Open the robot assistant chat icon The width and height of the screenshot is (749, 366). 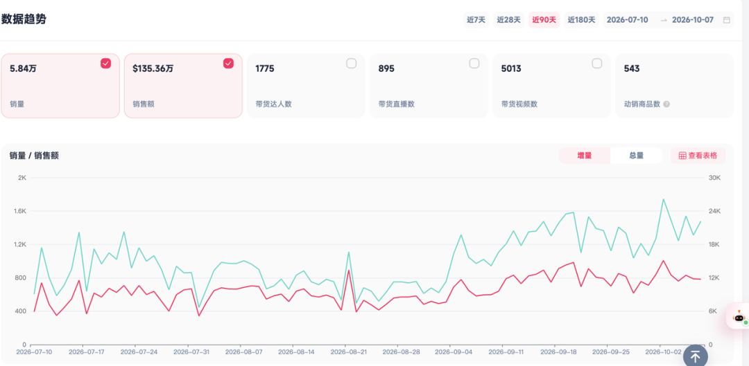739,317
